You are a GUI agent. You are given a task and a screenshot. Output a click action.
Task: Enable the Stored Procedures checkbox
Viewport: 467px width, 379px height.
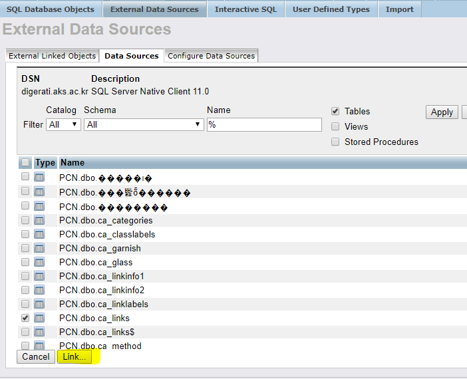[x=335, y=142]
